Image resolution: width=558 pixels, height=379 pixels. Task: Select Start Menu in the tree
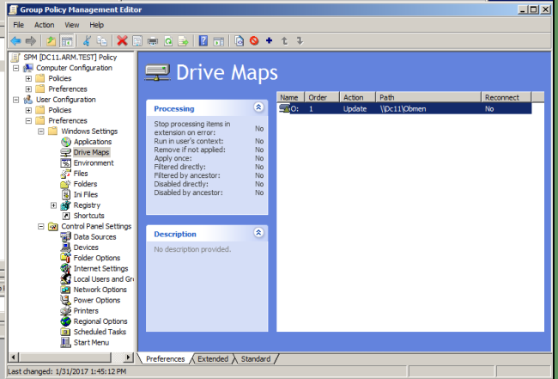point(91,343)
